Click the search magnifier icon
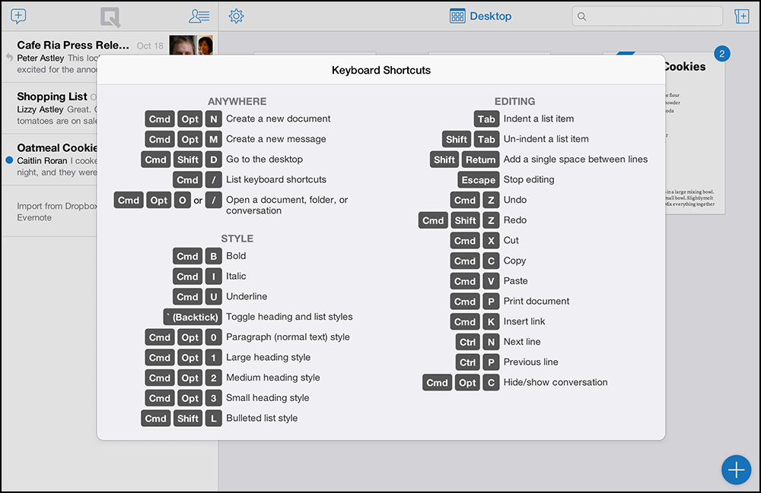This screenshot has width=761, height=493. [583, 15]
